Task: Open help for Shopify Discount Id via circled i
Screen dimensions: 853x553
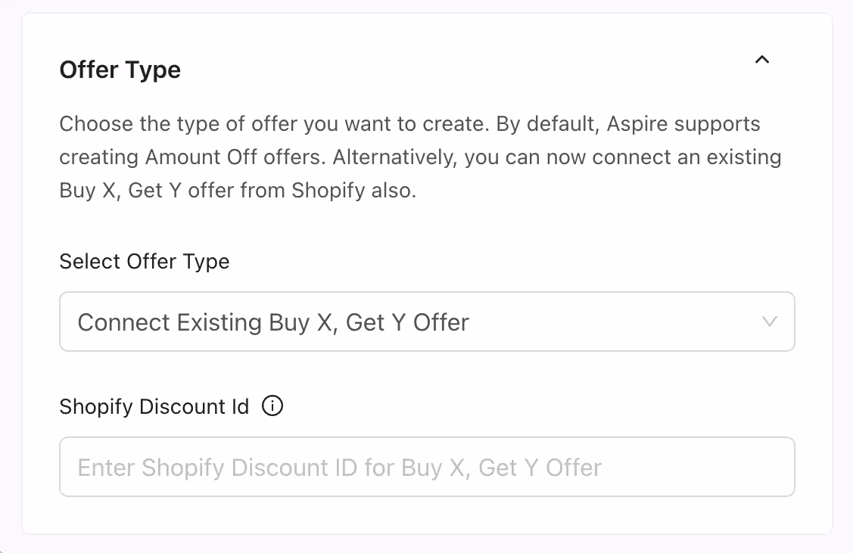Action: coord(272,407)
